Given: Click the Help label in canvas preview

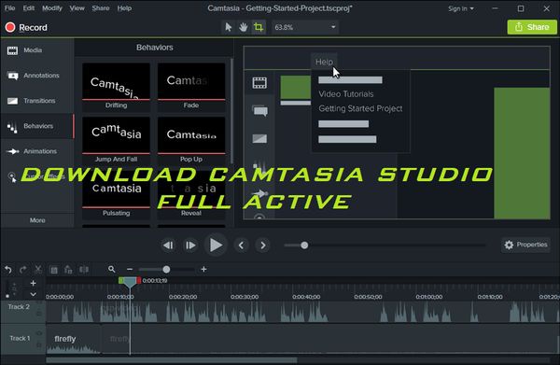Looking at the screenshot, I should click(324, 62).
